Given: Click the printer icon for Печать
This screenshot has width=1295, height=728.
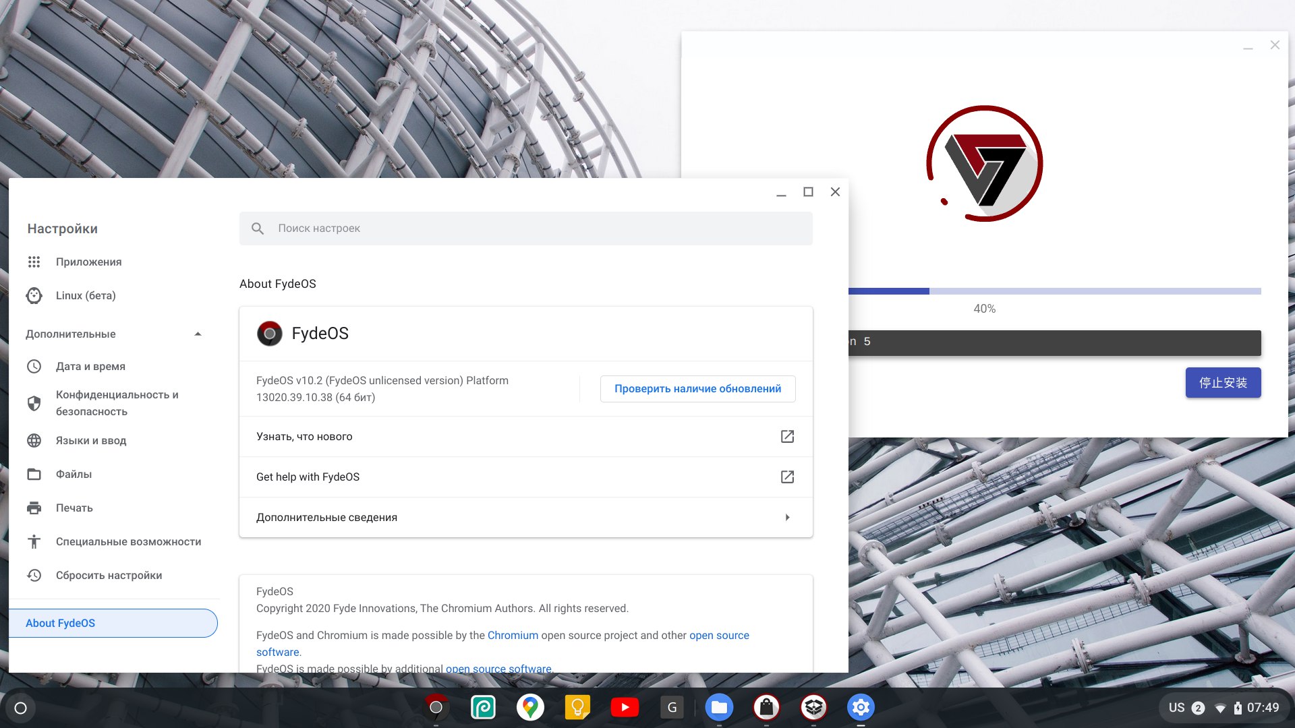Looking at the screenshot, I should tap(34, 508).
